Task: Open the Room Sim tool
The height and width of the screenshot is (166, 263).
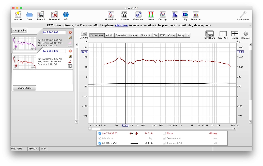Action: [196, 15]
